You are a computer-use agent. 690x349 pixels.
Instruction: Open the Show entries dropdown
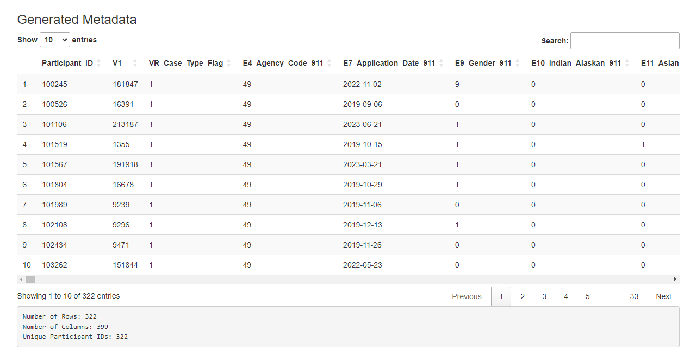pyautogui.click(x=55, y=40)
